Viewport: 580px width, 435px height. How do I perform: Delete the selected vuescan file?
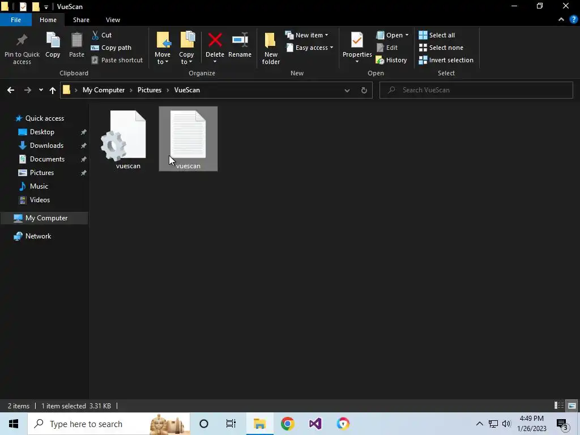tap(215, 45)
